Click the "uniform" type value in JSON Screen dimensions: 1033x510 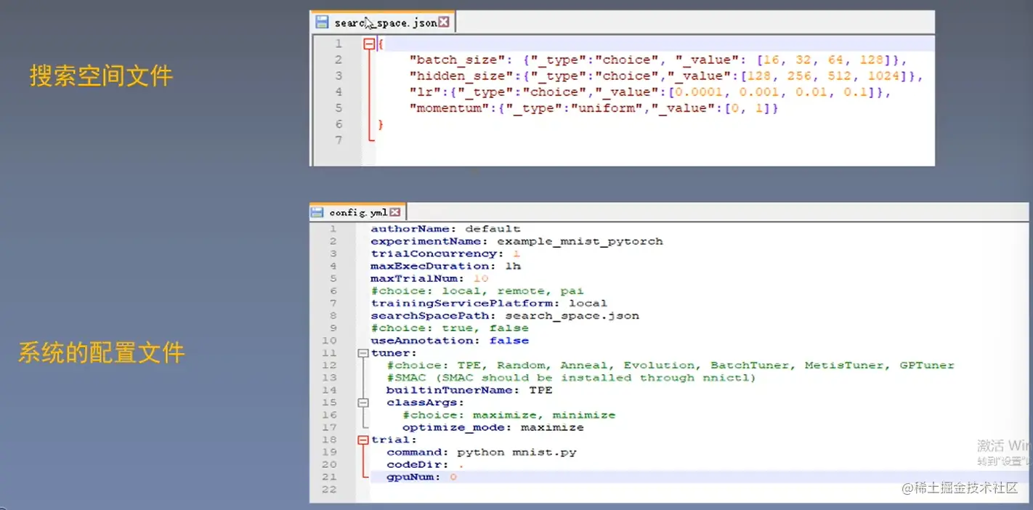coord(607,108)
